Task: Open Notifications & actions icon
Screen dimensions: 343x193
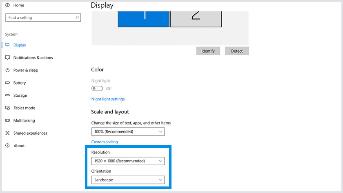Action: tap(7, 58)
